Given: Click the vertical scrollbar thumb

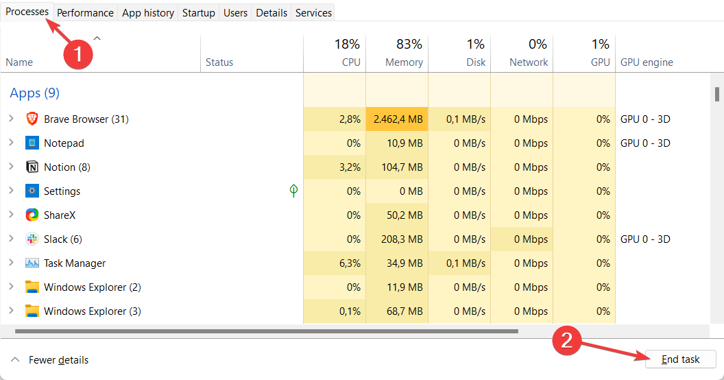Looking at the screenshot, I should (x=716, y=94).
